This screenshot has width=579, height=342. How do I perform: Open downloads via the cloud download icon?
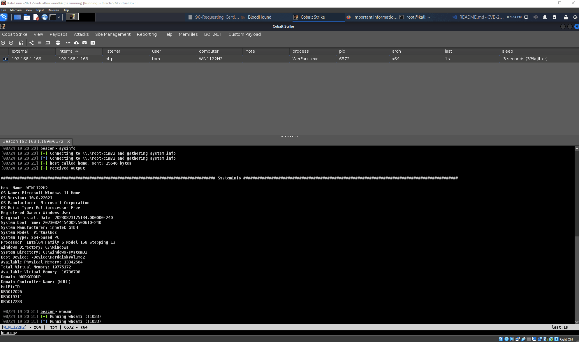coord(76,43)
